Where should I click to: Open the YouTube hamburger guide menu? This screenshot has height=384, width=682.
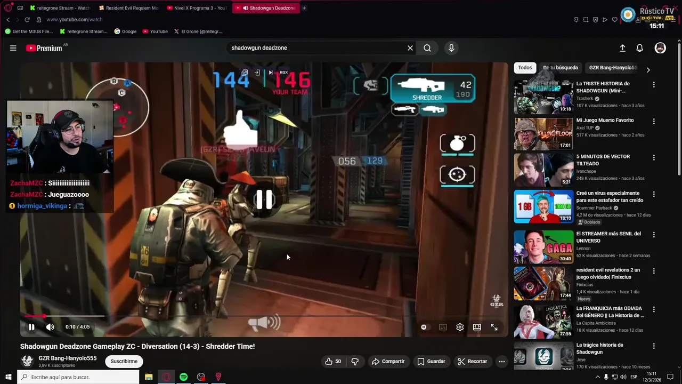(x=13, y=48)
